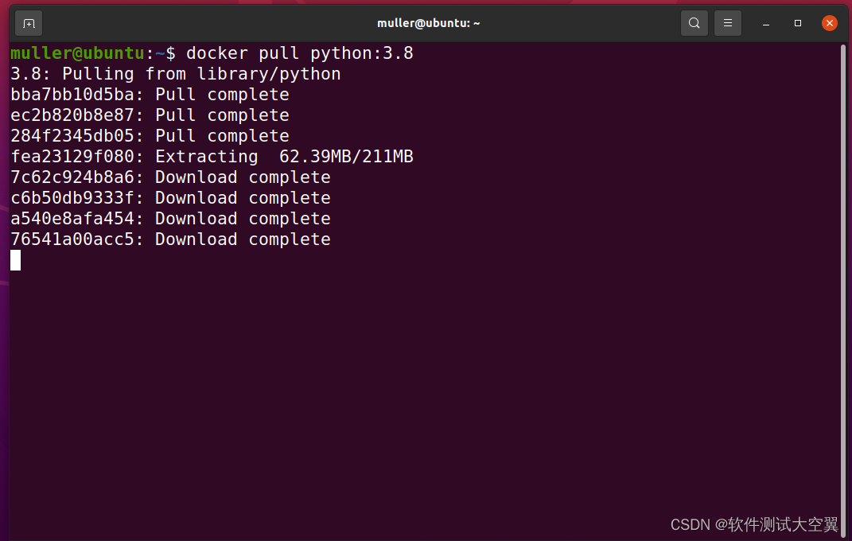852x541 pixels.
Task: Click the "Pull complete" text for 284f2345db05
Action: [x=222, y=136]
